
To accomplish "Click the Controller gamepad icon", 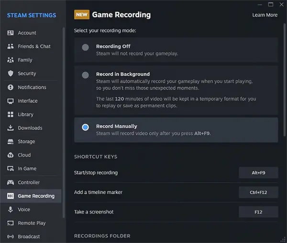I will [11, 182].
